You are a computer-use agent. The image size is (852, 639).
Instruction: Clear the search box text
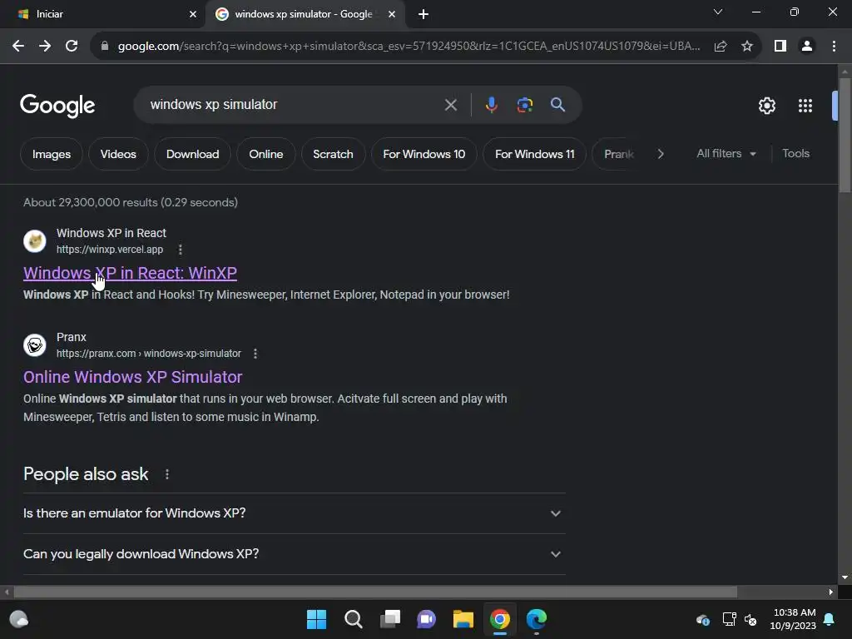click(450, 105)
